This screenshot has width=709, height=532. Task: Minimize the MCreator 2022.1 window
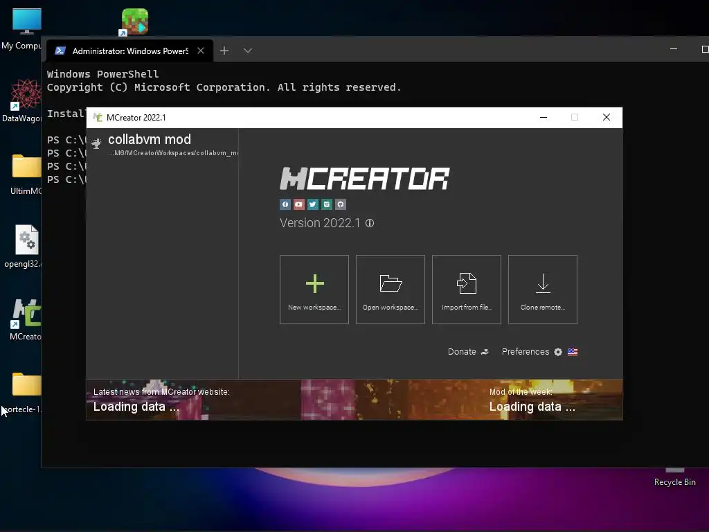click(544, 118)
